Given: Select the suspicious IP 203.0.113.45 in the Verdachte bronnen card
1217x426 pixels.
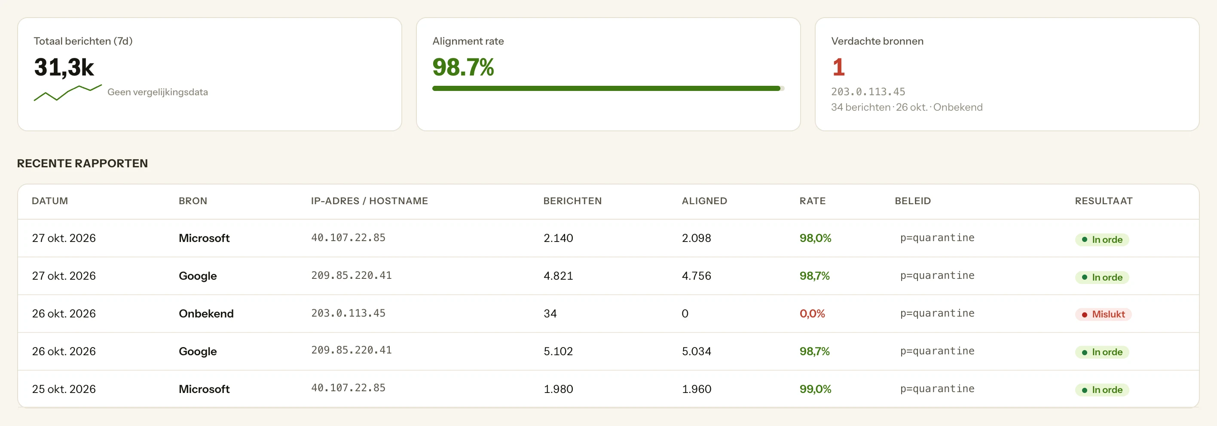Looking at the screenshot, I should click(x=868, y=91).
